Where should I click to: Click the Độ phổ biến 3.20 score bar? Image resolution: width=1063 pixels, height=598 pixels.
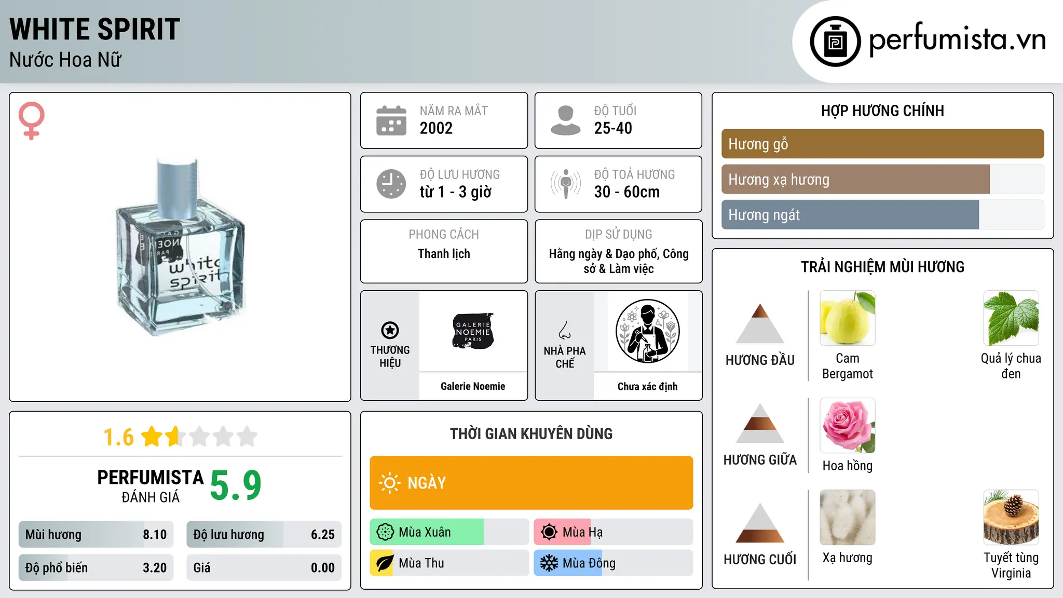pos(96,568)
